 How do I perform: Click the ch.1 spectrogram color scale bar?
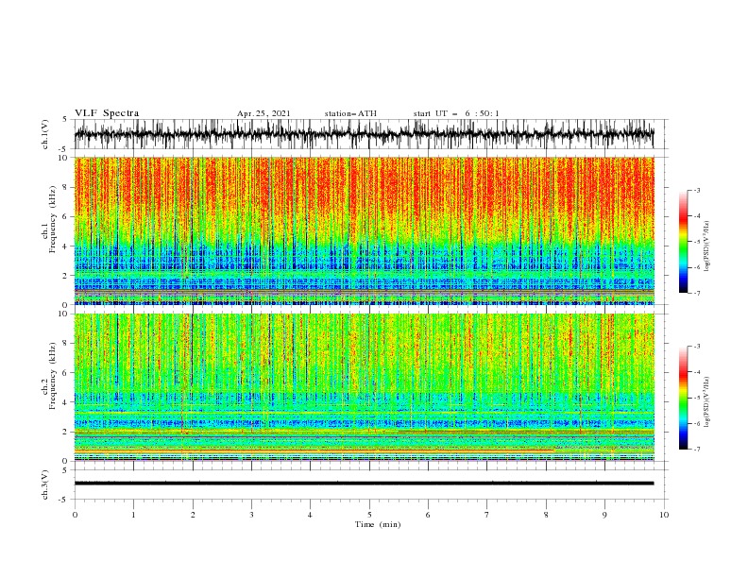(x=684, y=242)
